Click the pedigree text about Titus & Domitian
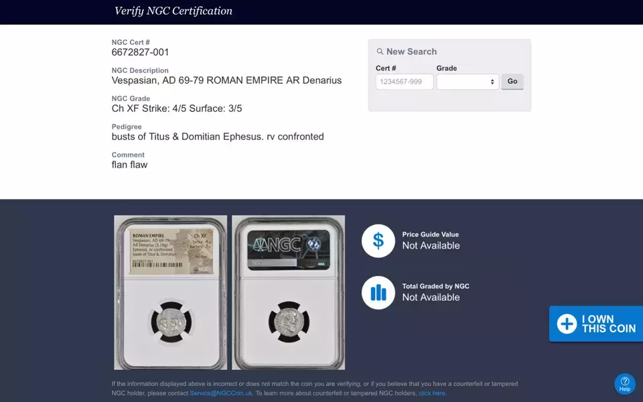643x402 pixels. click(x=218, y=137)
